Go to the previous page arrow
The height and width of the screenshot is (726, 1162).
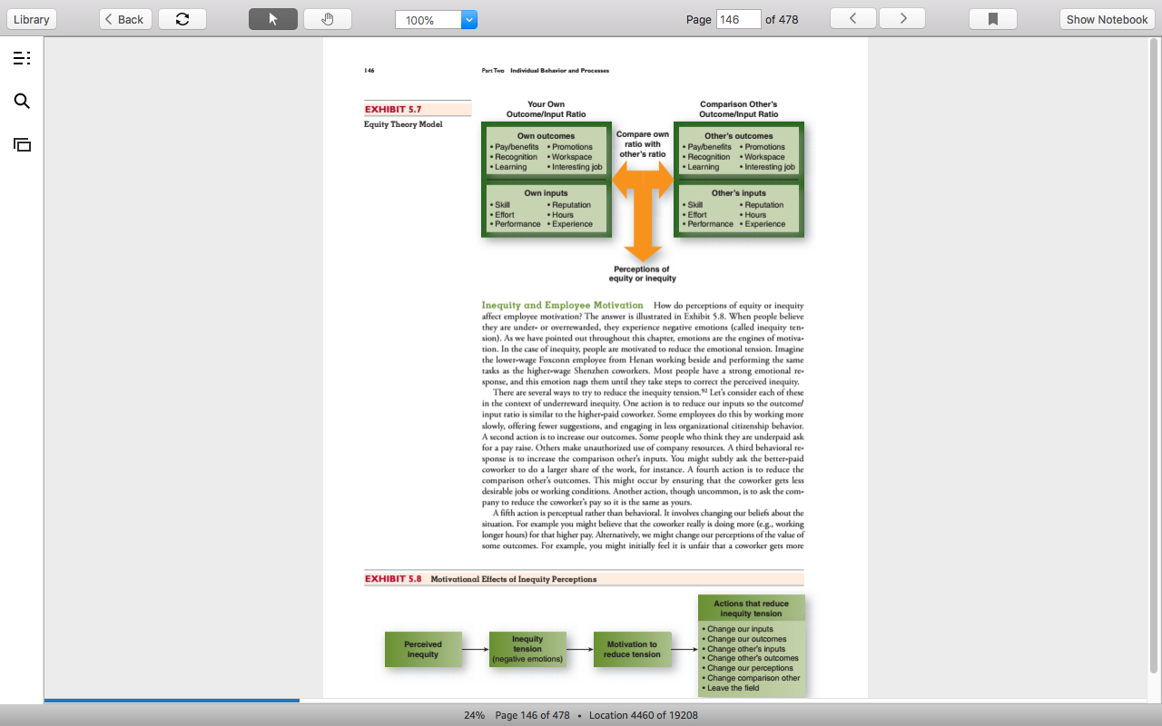(853, 19)
